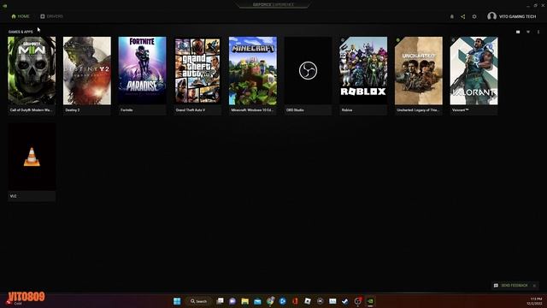Viewport: 547px width, 308px height.
Task: Open the Mail app on the taskbar
Action: pos(257,301)
